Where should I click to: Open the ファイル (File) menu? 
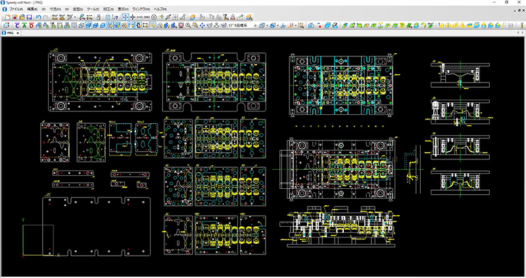pyautogui.click(x=16, y=10)
